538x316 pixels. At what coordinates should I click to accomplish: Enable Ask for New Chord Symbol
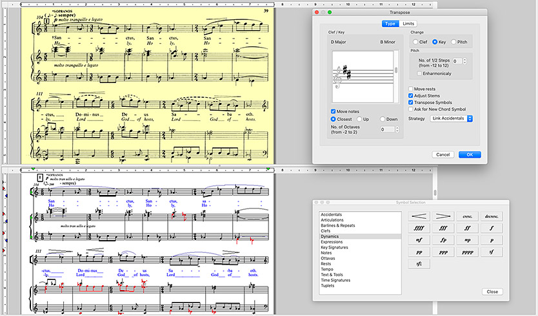click(x=411, y=109)
